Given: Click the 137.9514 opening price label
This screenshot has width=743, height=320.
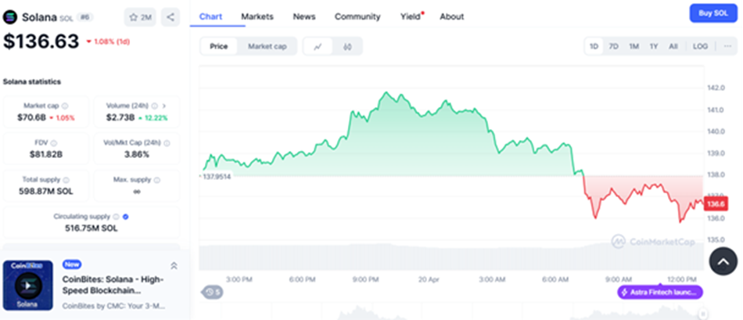Looking at the screenshot, I should 216,176.
